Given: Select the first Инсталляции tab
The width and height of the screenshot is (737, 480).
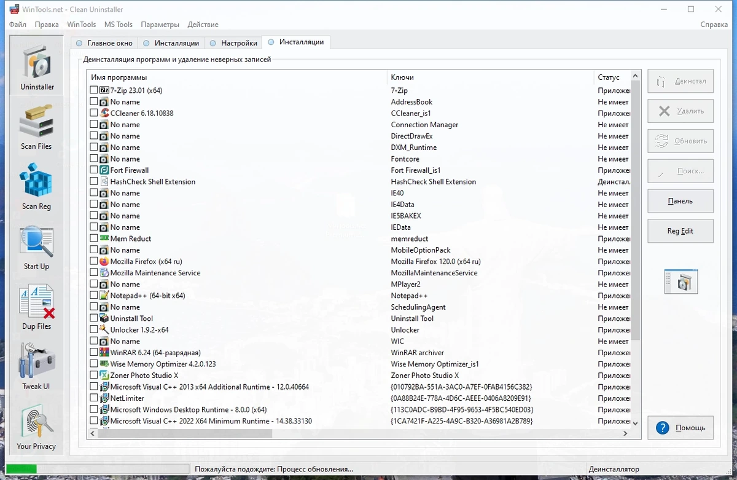Looking at the screenshot, I should pyautogui.click(x=171, y=43).
